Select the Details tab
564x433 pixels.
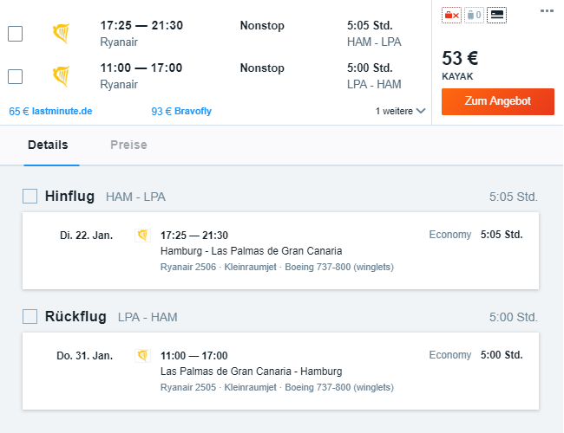[x=48, y=145]
